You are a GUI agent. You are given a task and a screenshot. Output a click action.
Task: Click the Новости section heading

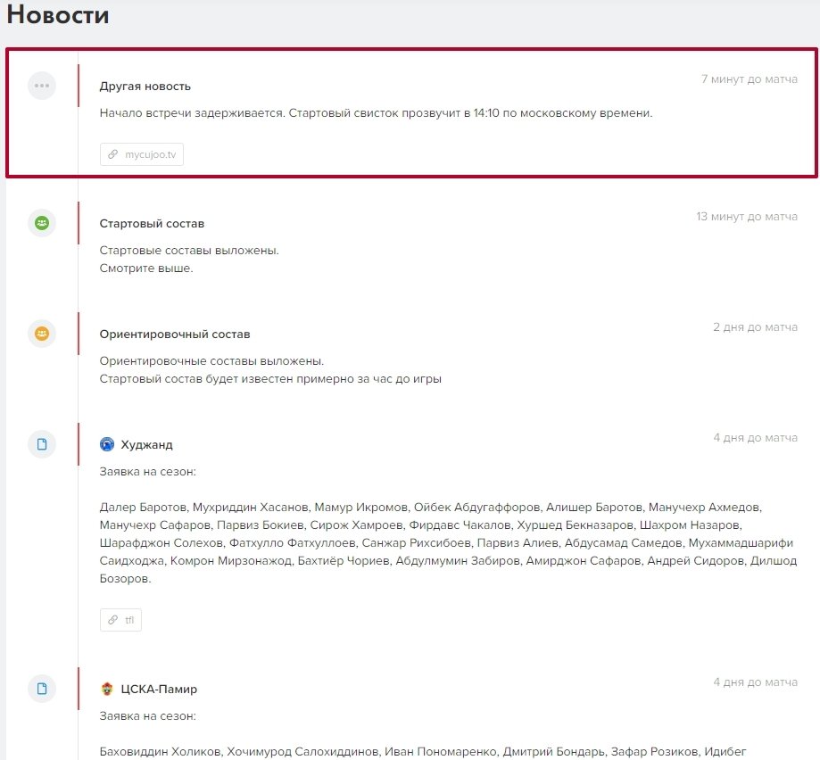(x=57, y=15)
